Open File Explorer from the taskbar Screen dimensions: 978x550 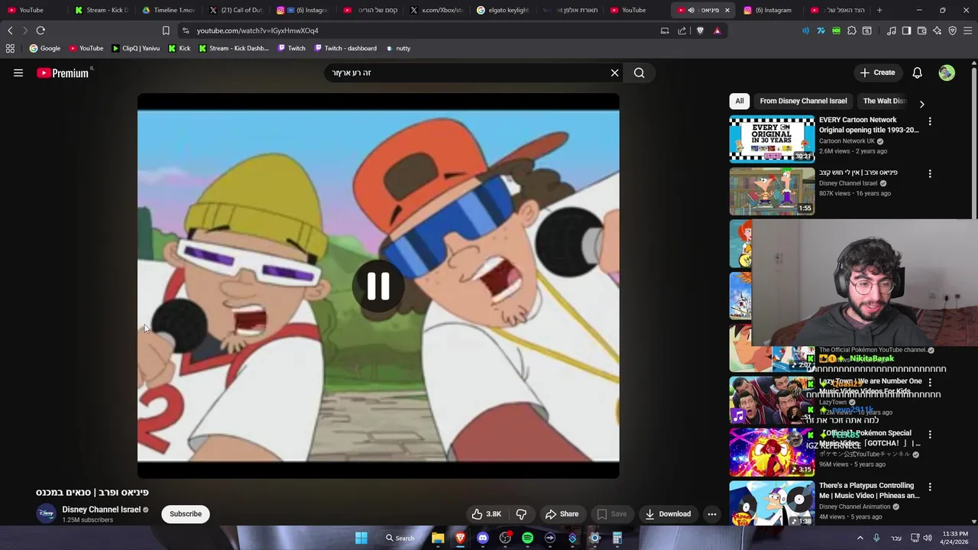pos(438,538)
